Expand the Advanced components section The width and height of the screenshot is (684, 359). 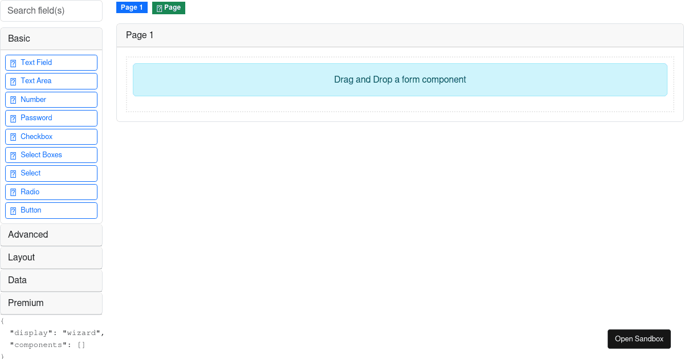(x=51, y=234)
